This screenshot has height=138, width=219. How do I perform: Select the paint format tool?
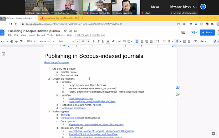pyautogui.click(x=21, y=41)
